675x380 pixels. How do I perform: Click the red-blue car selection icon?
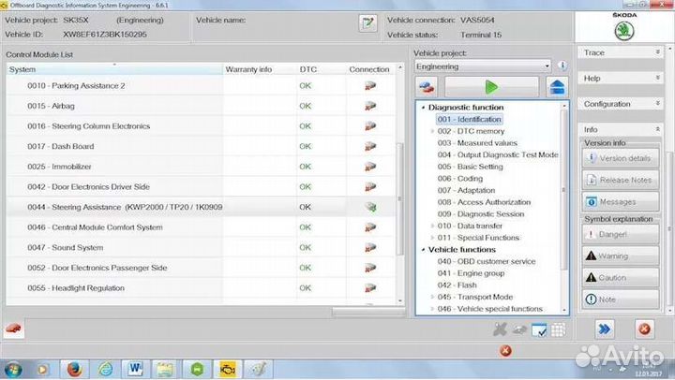[427, 87]
